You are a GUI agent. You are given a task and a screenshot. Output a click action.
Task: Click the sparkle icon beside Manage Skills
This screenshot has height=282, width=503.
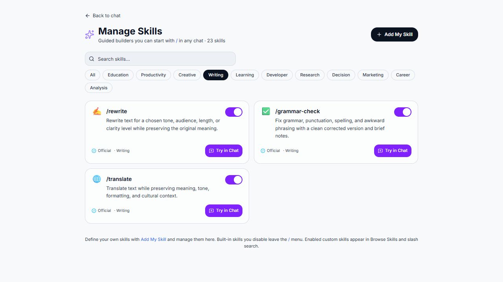click(90, 34)
